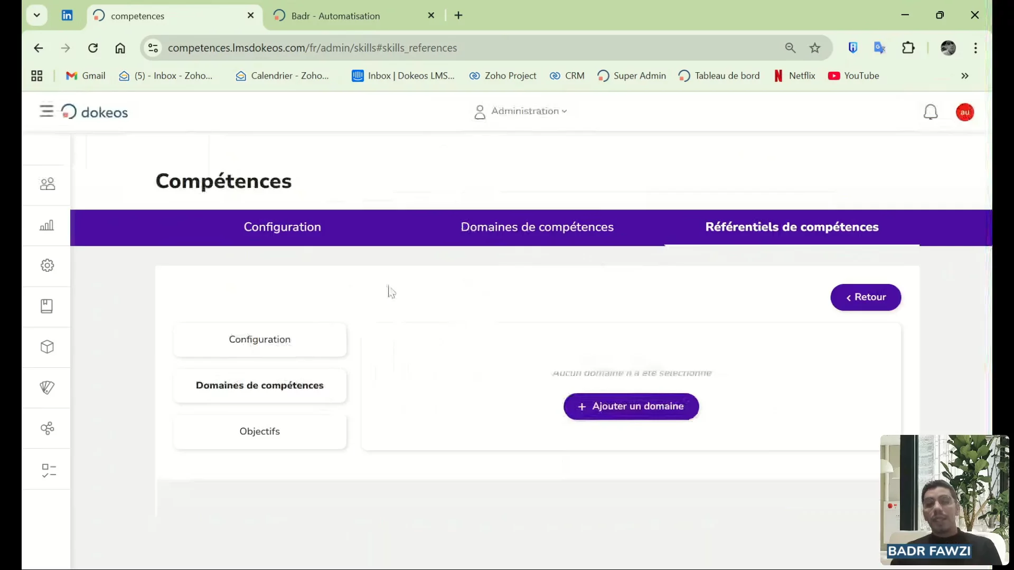Toggle the hamburger menu next to dokeos

tap(46, 111)
